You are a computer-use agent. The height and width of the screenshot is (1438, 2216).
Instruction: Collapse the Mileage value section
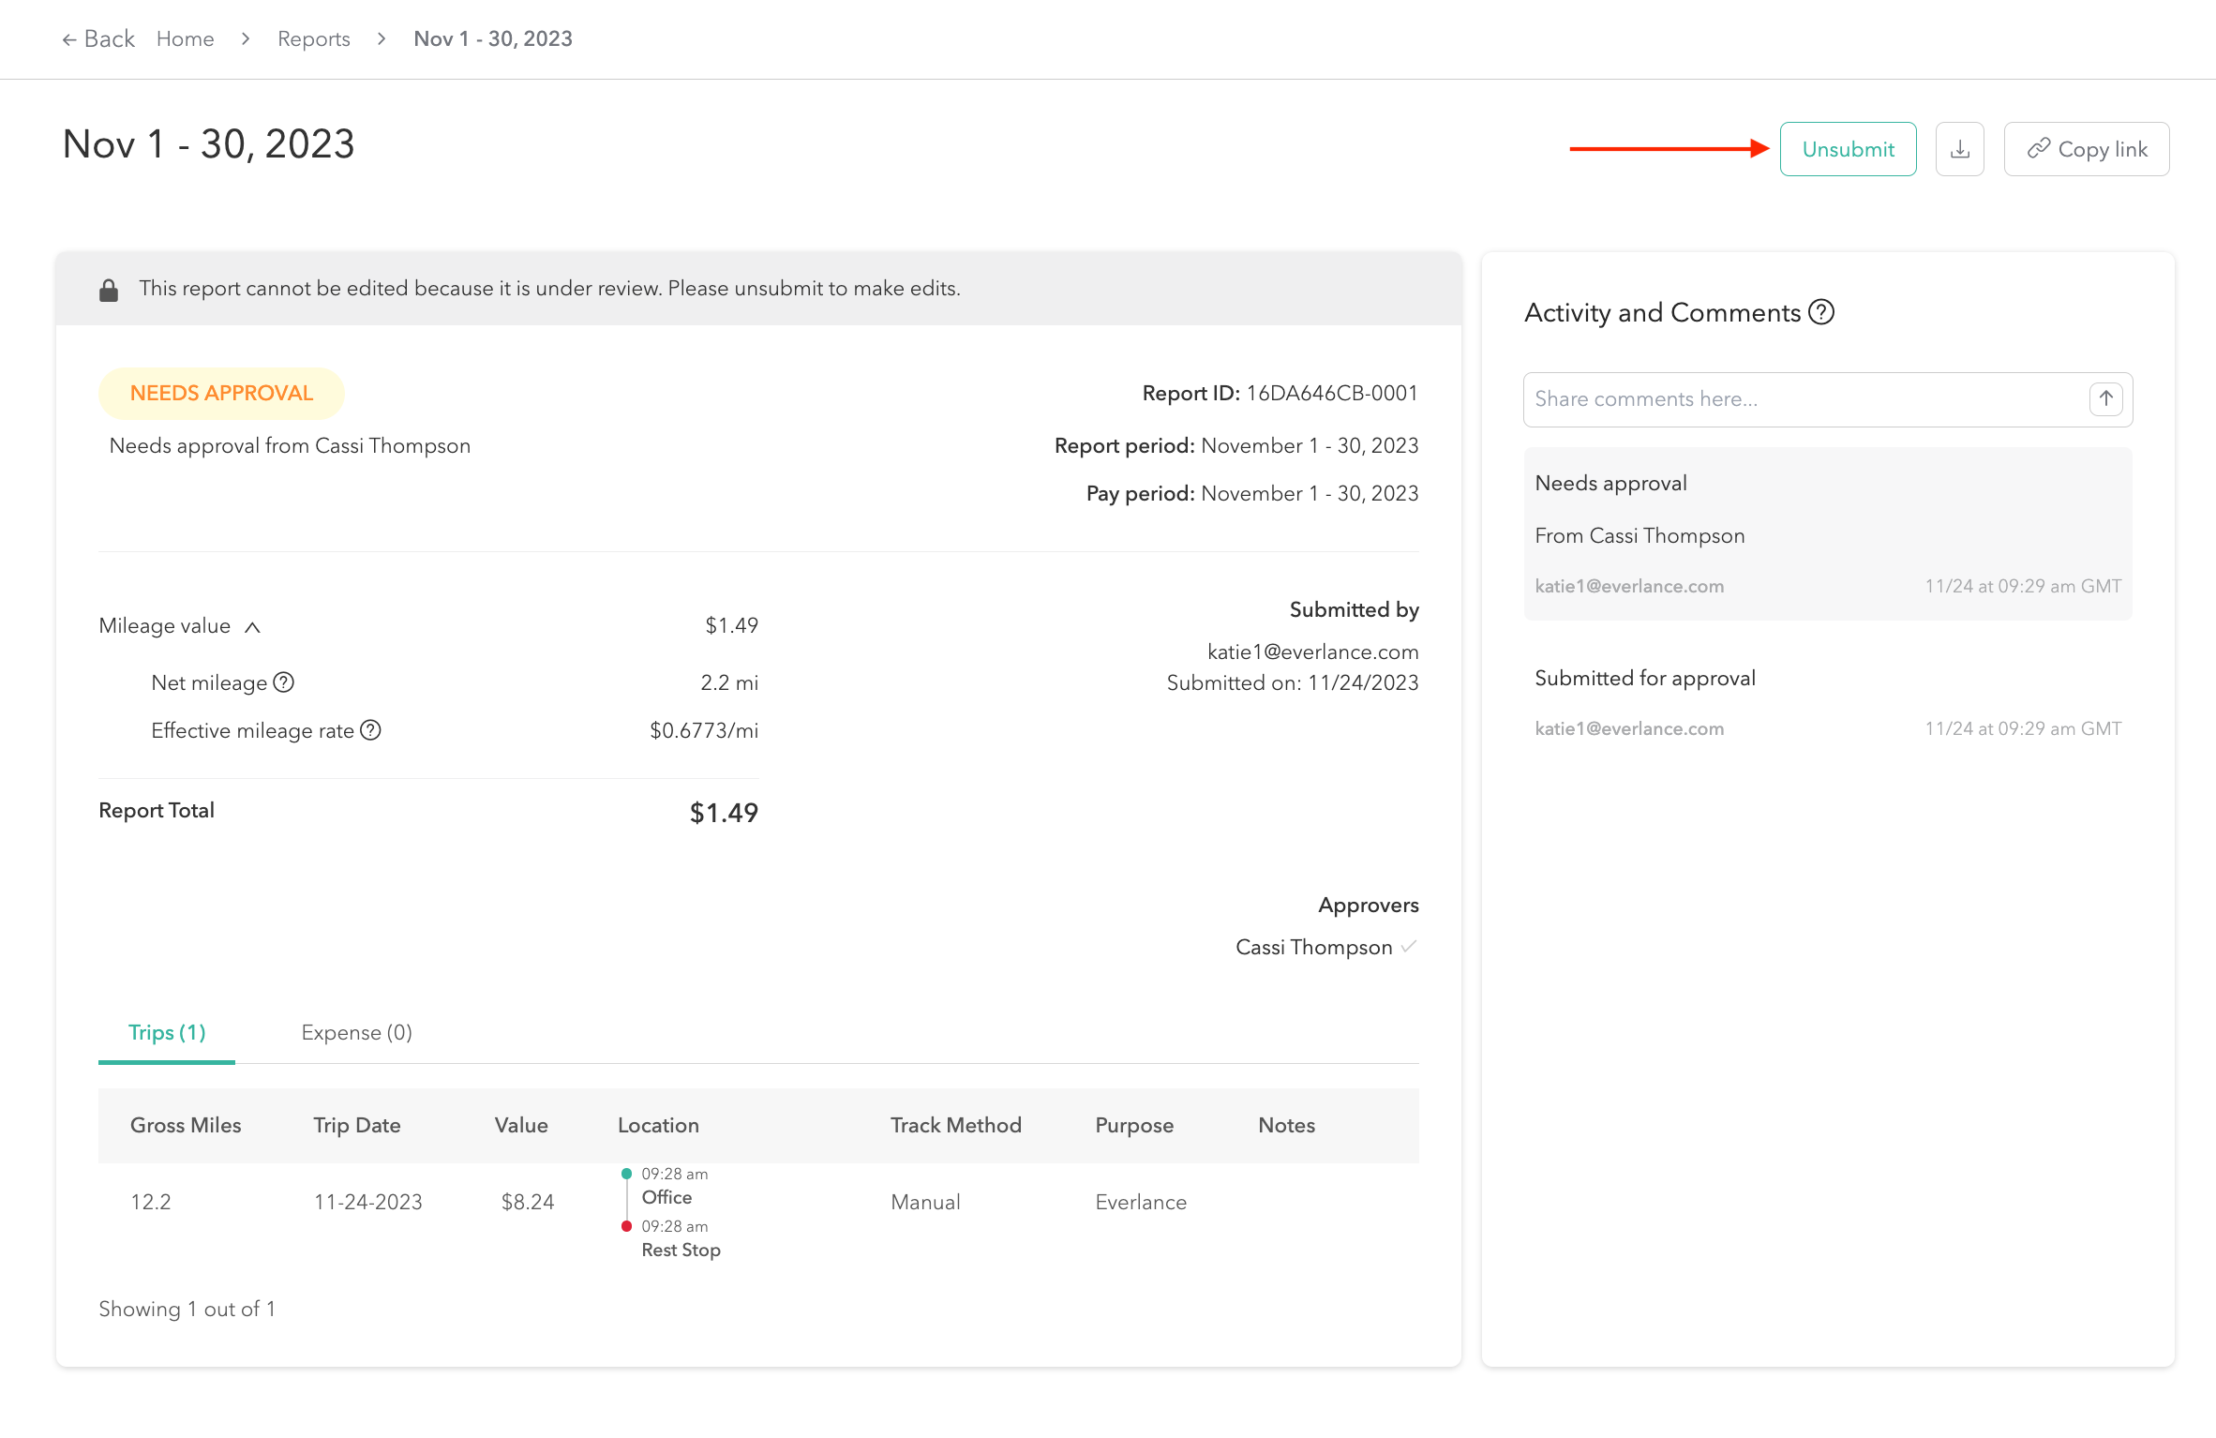click(252, 626)
